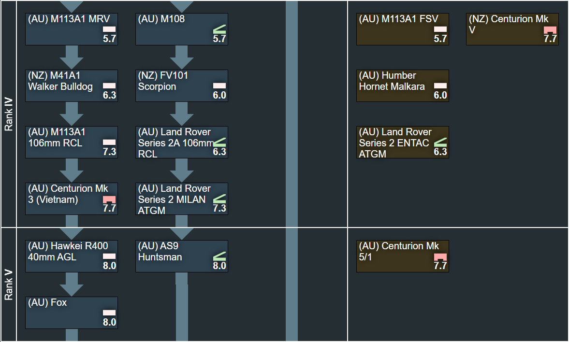The height and width of the screenshot is (342, 569).
Task: Click the Rank V row label
Action: tap(9, 285)
